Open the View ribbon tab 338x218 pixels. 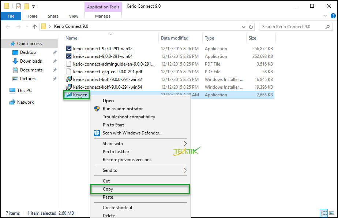[74, 16]
